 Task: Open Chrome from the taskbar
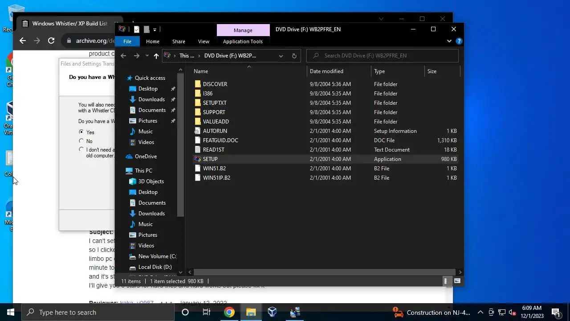click(229, 312)
